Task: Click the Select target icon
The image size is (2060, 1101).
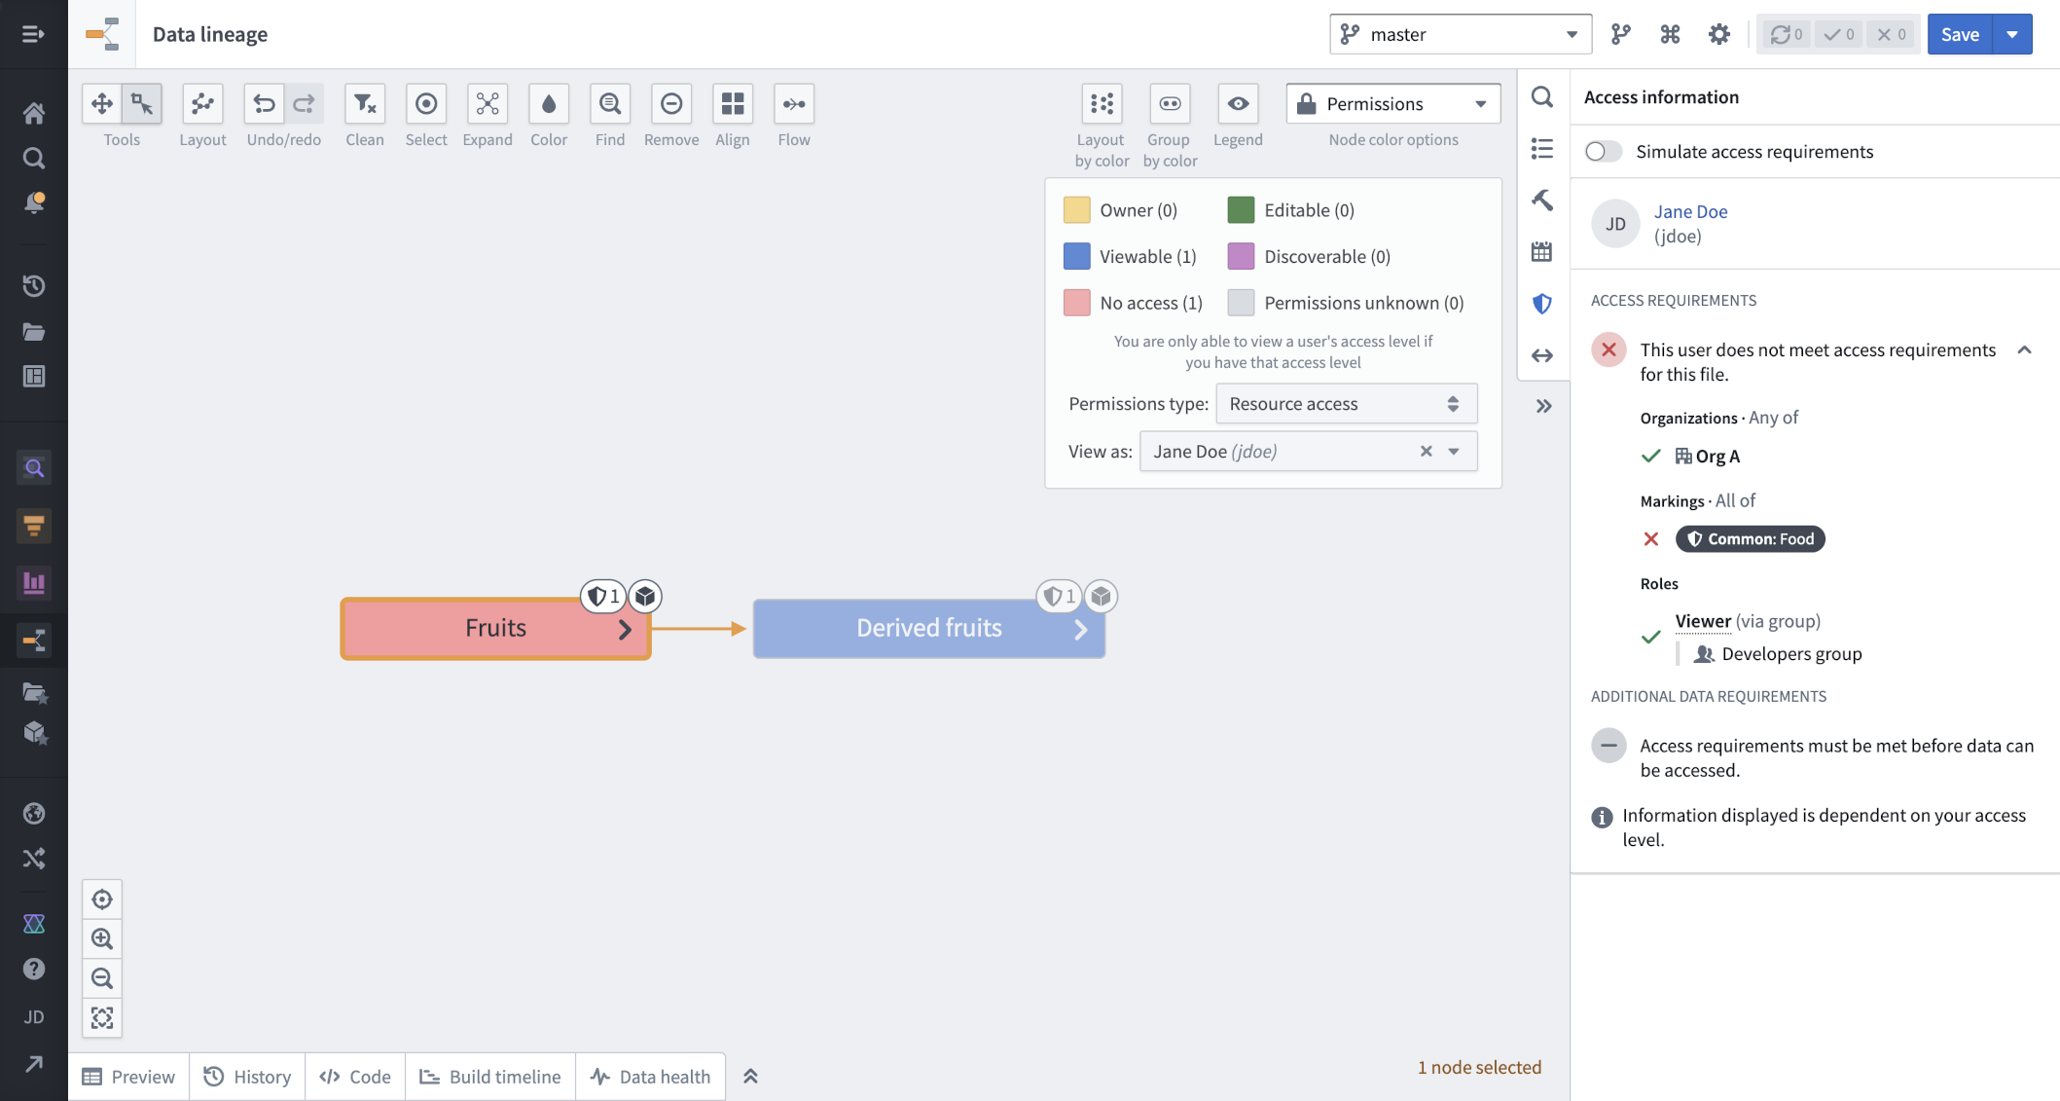Action: (426, 104)
